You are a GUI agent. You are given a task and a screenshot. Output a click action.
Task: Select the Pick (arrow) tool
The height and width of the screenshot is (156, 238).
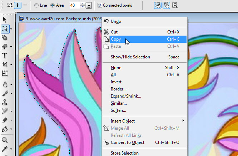[5, 20]
